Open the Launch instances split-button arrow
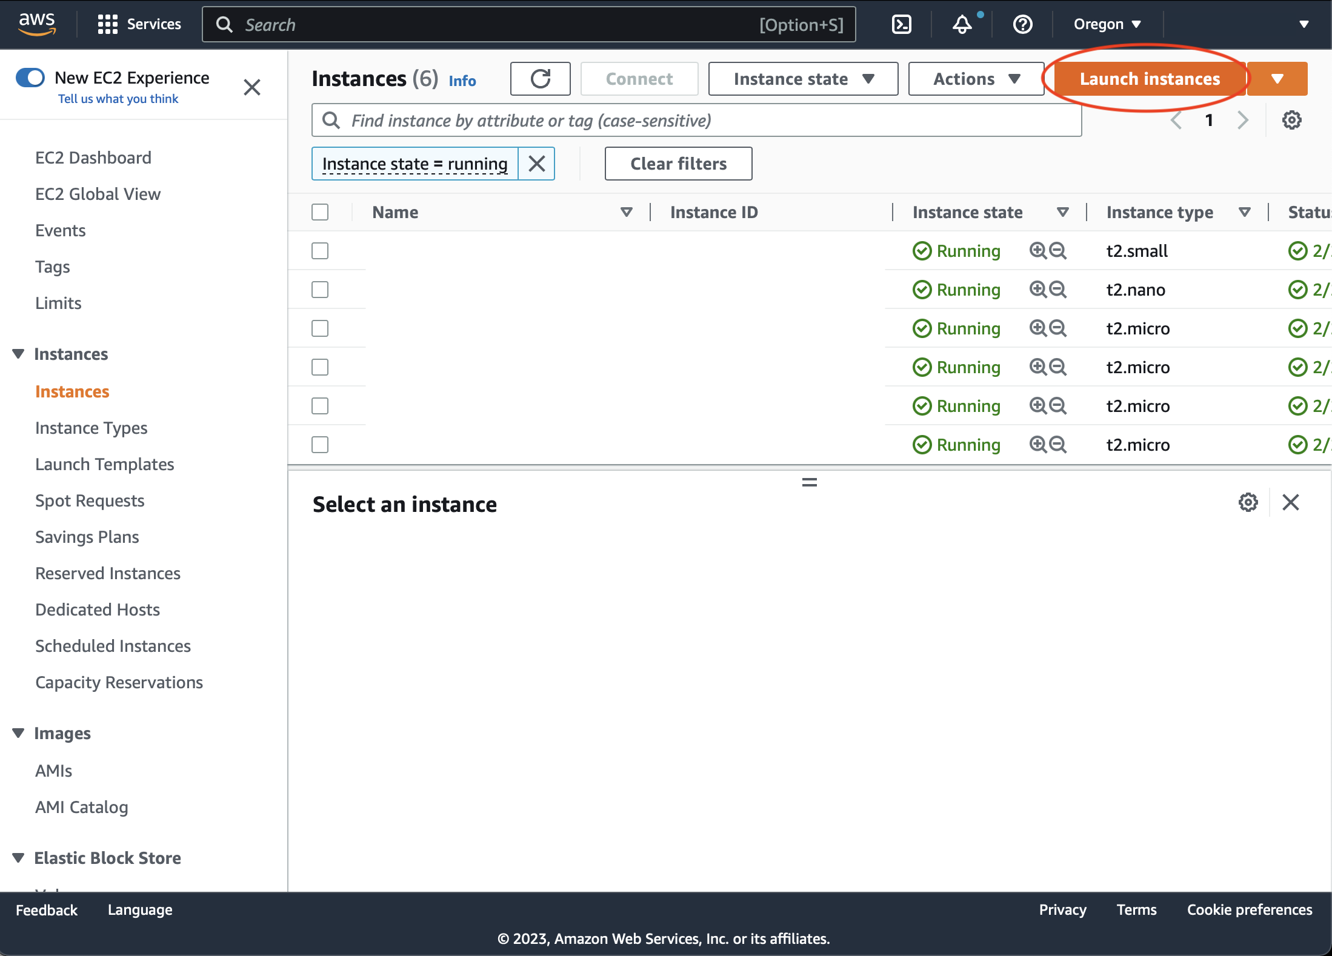 1277,79
